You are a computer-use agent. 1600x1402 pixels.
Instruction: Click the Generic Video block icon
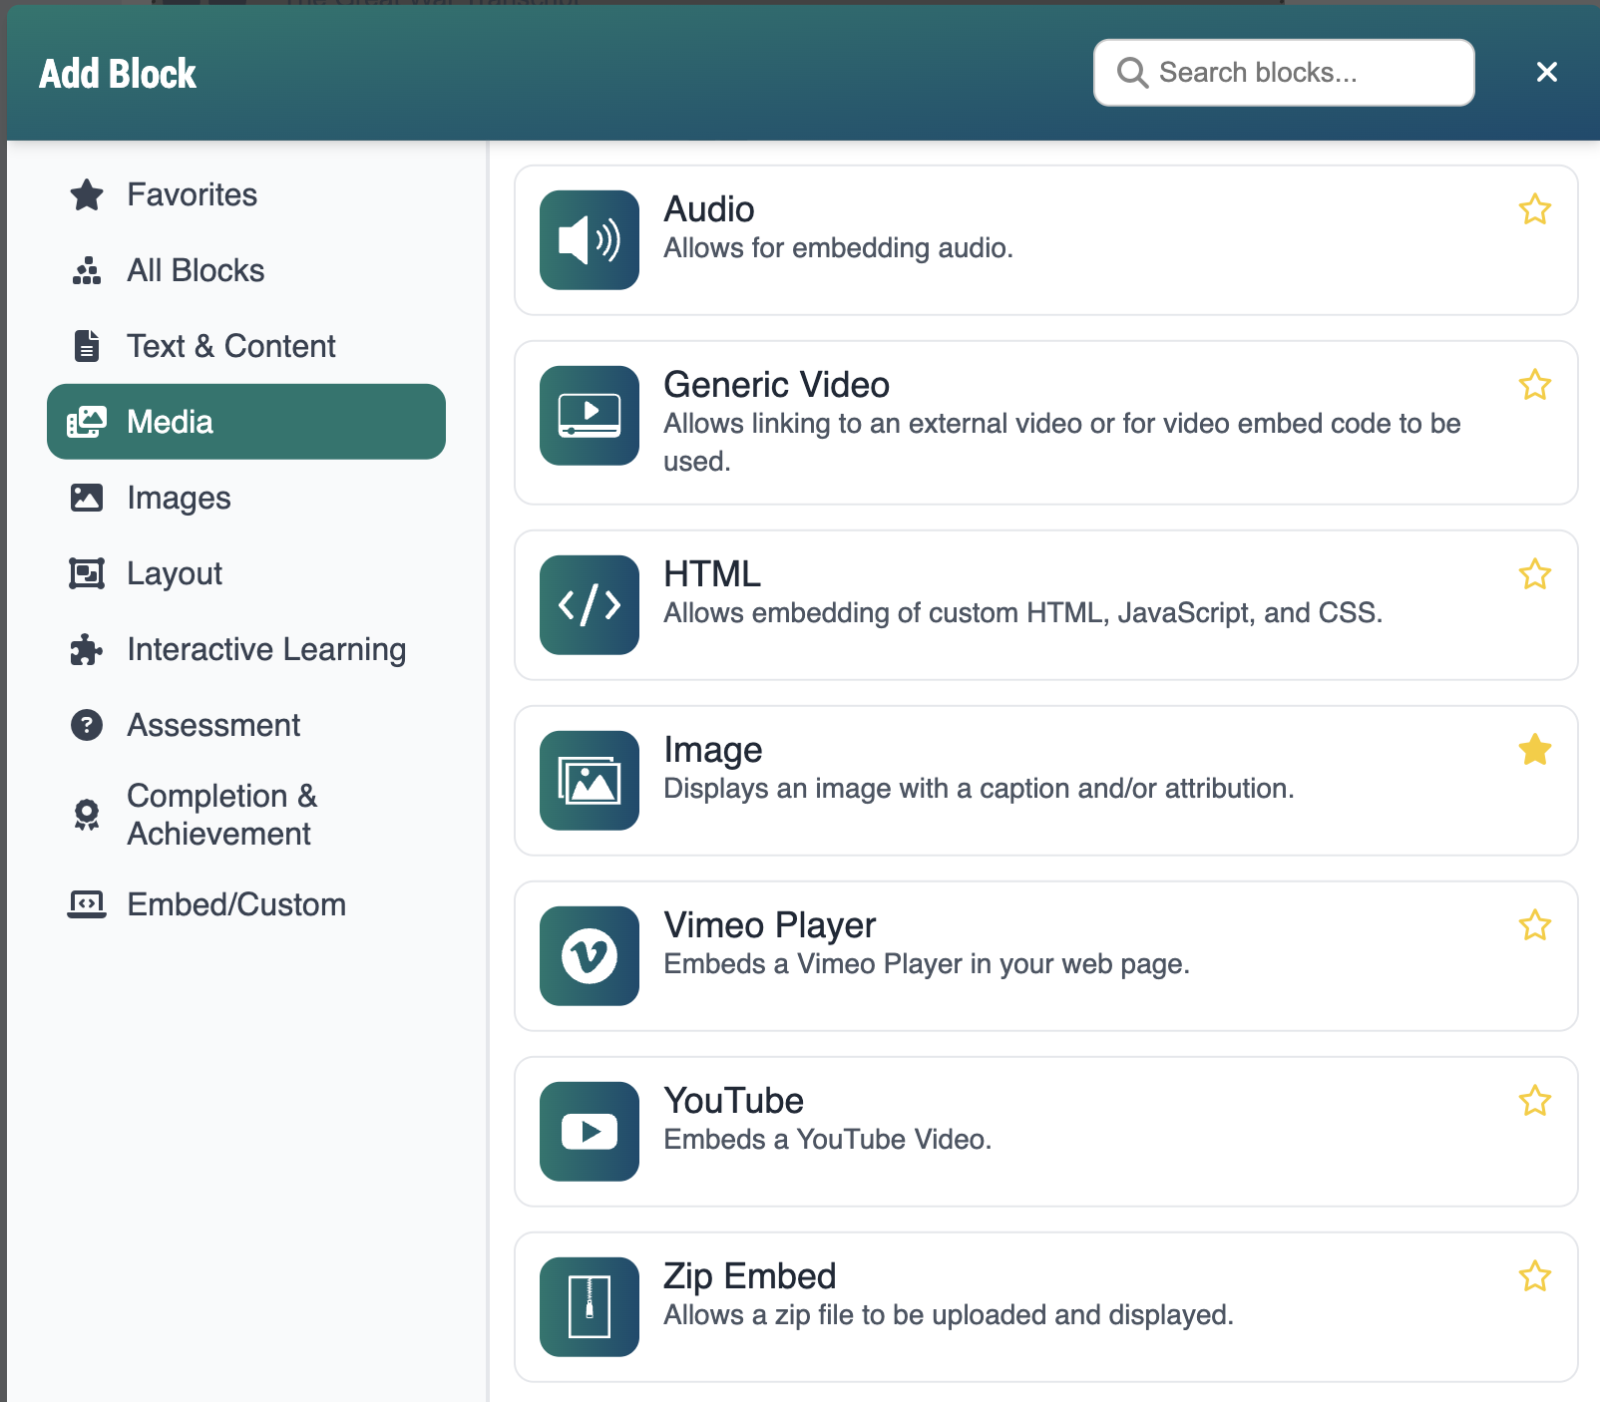[x=590, y=416]
